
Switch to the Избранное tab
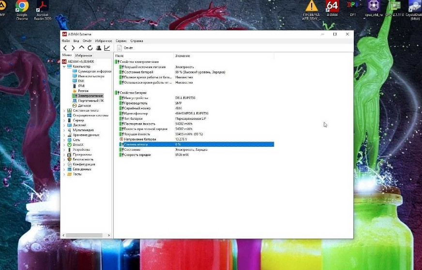pyautogui.click(x=83, y=56)
